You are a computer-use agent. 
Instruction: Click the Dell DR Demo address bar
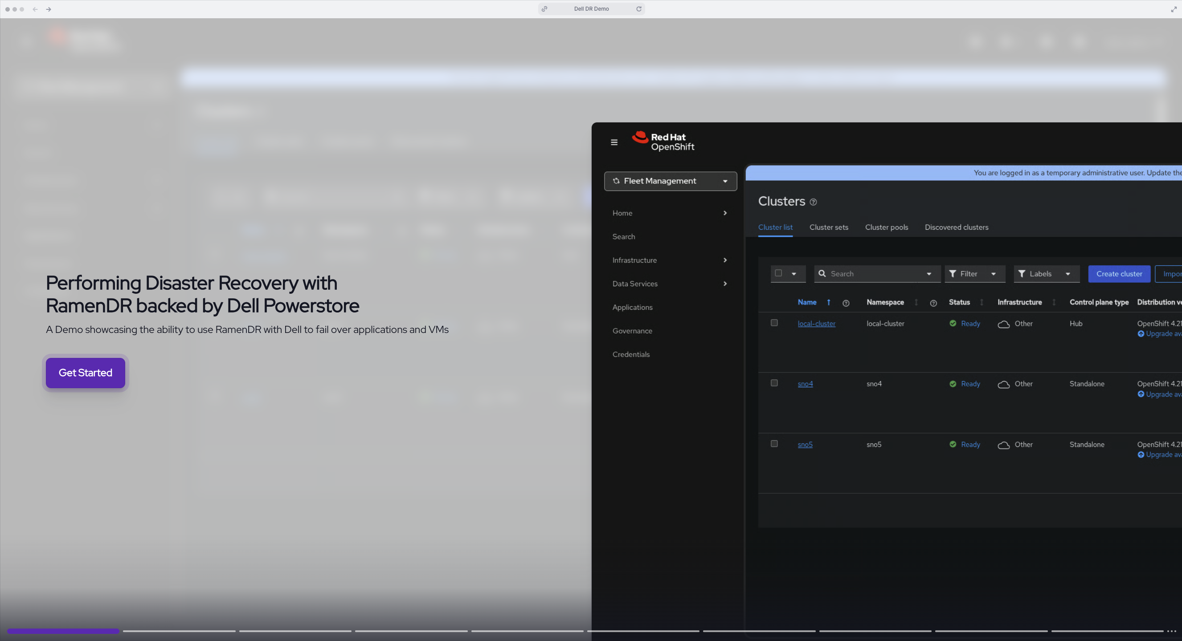pyautogui.click(x=592, y=9)
